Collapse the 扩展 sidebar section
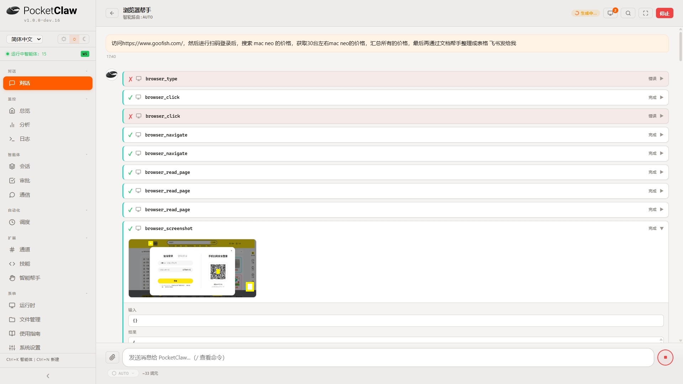683x384 pixels. click(86, 238)
